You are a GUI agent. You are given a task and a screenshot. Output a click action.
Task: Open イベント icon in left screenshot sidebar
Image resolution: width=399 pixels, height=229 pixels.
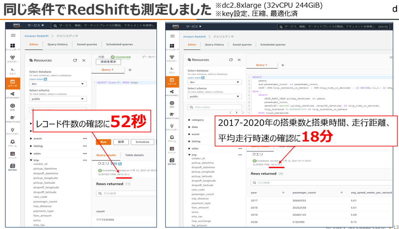pos(13,154)
